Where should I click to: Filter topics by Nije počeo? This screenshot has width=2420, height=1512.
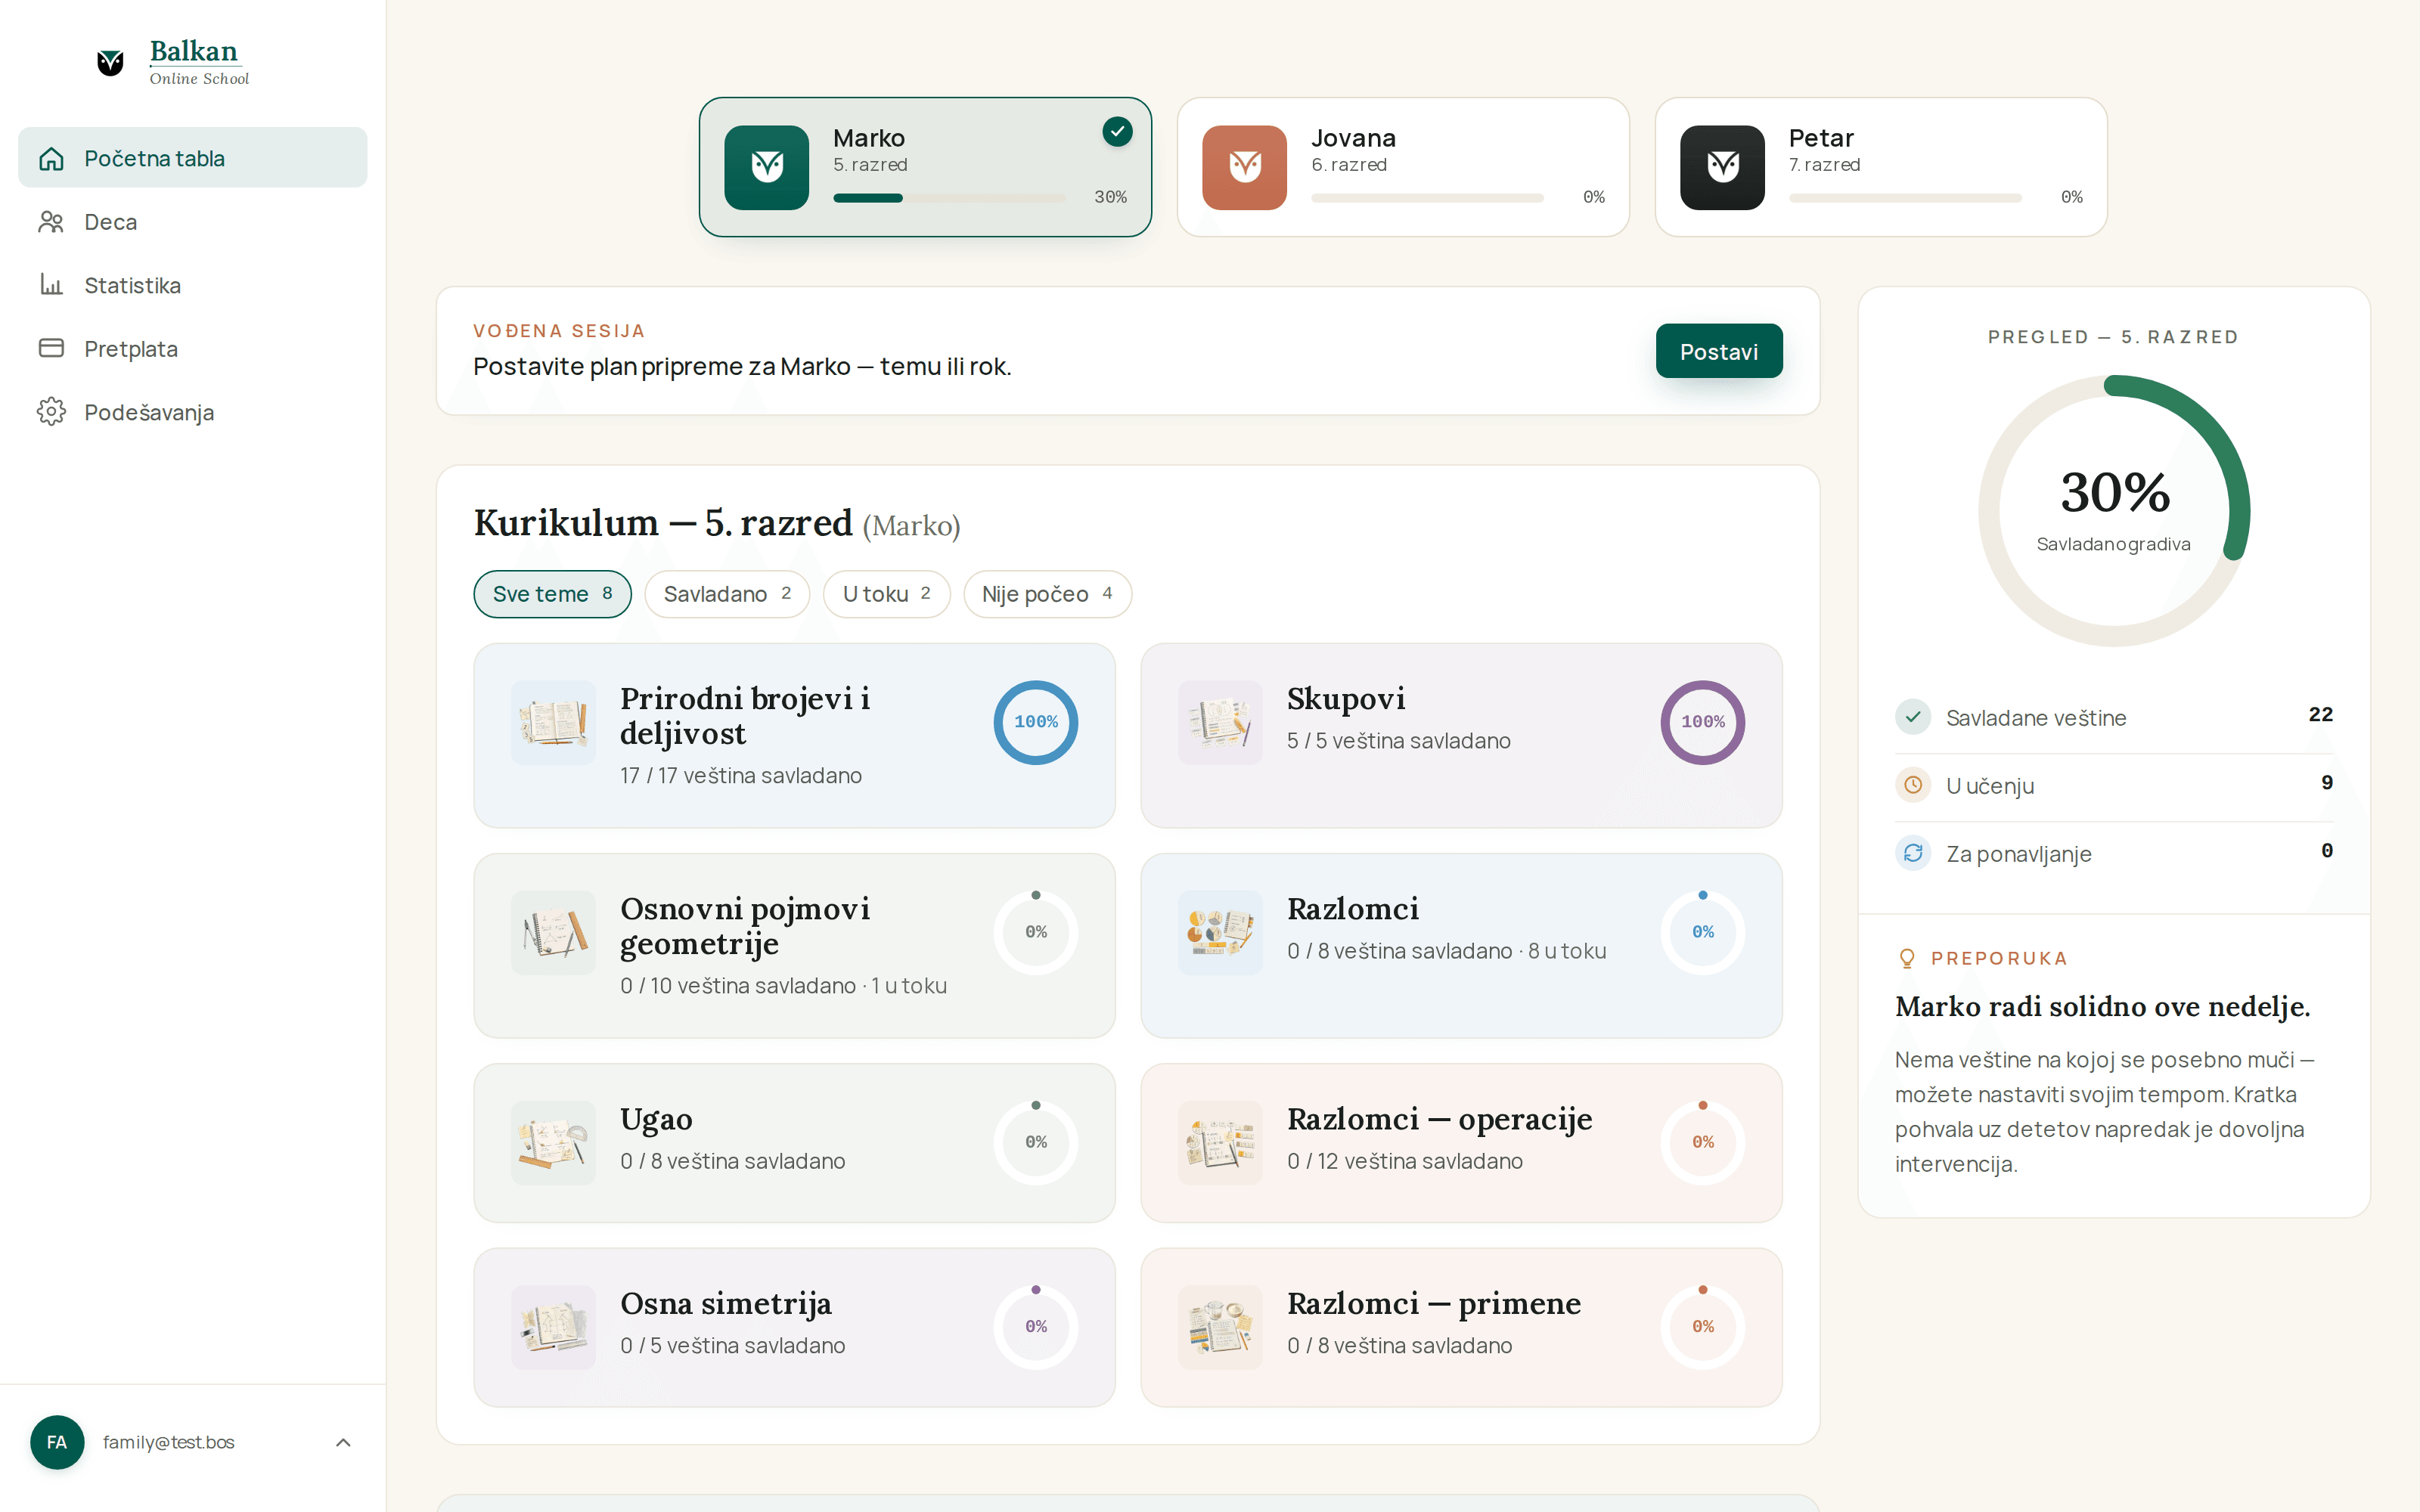coord(1047,594)
